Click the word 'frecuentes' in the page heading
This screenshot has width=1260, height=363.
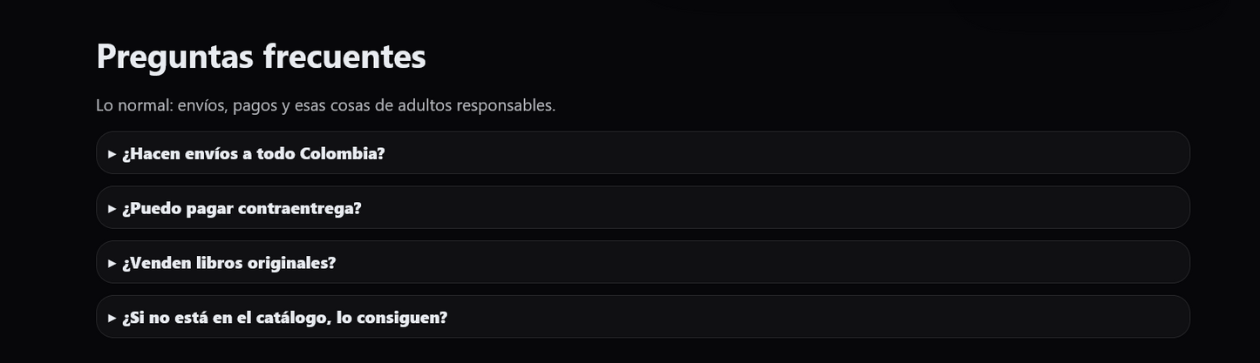(344, 57)
